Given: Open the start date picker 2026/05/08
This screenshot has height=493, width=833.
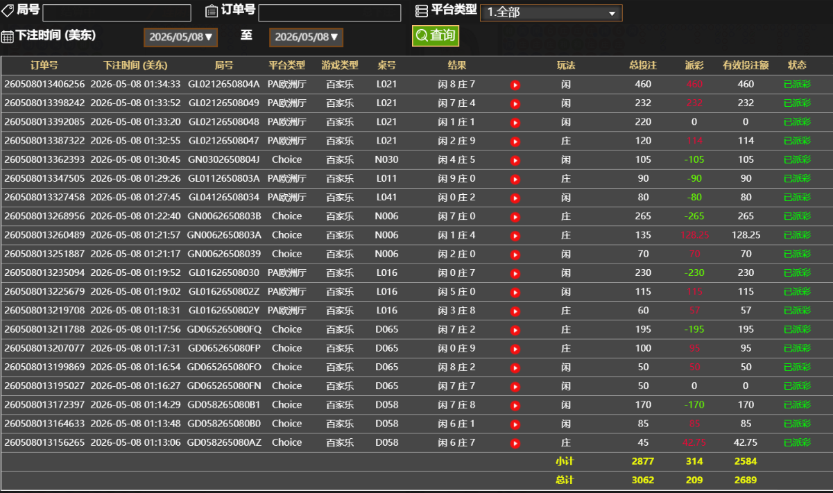Looking at the screenshot, I should tap(180, 37).
